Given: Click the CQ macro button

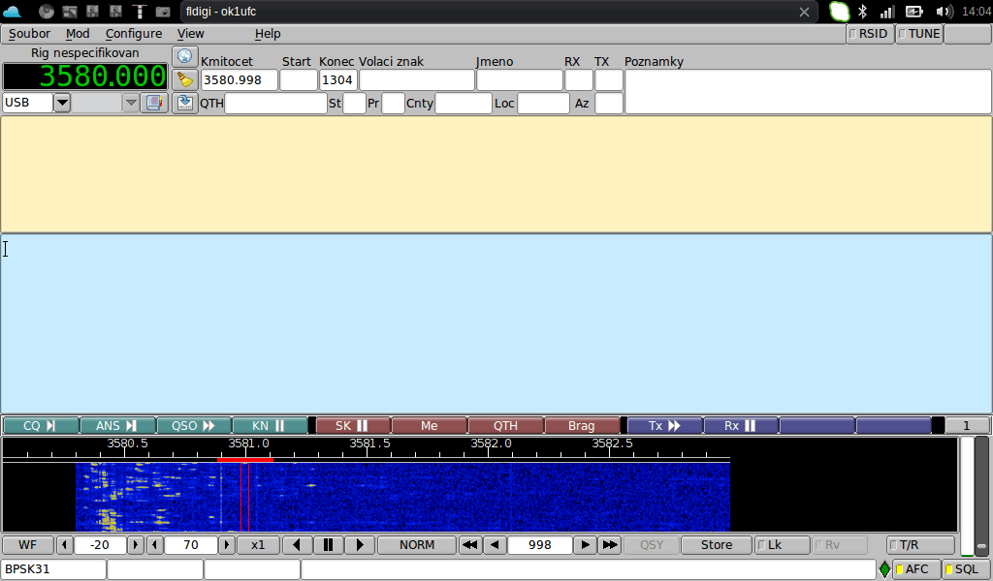Looking at the screenshot, I should pos(40,425).
